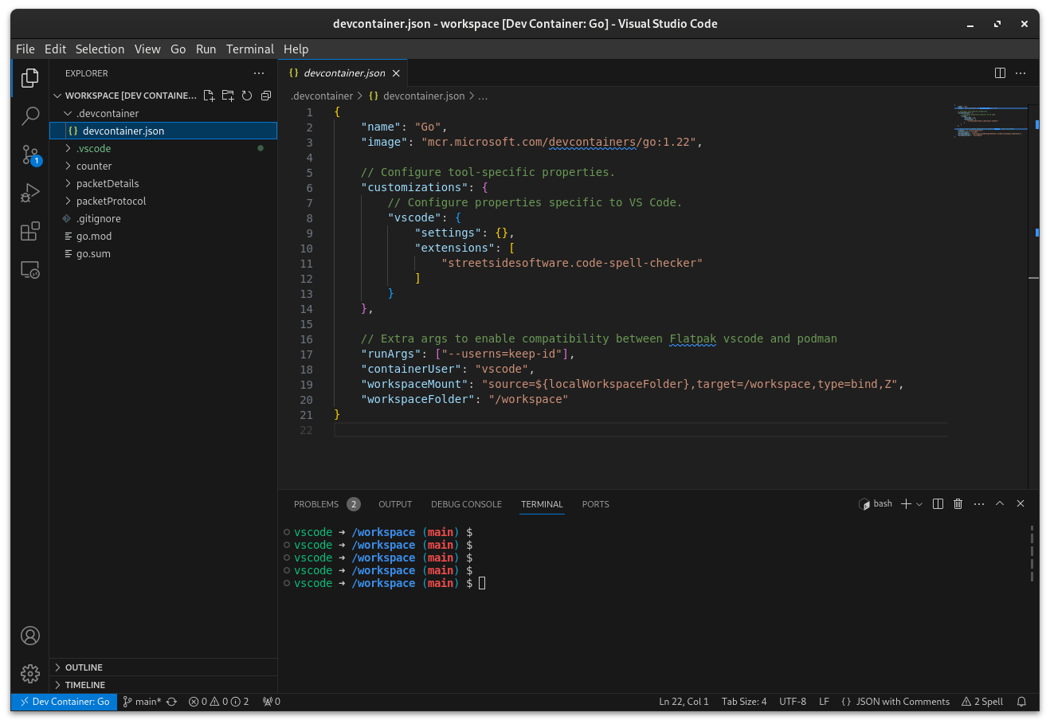Open Explorer views and more actions menu

click(x=259, y=73)
